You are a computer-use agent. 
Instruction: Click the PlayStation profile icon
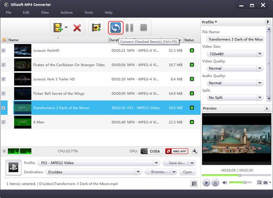13,167
